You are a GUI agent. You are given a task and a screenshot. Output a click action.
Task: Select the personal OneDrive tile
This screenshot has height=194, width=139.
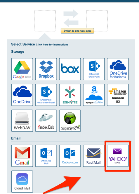click(22, 95)
